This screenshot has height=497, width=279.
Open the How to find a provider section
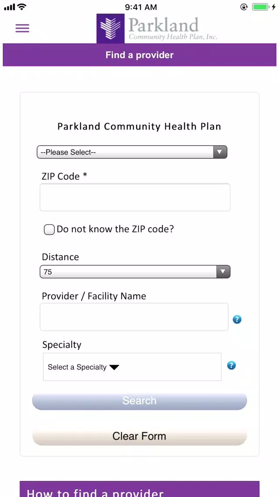[140, 489]
